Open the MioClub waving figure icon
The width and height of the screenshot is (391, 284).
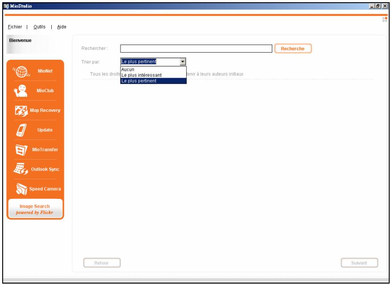click(x=21, y=91)
